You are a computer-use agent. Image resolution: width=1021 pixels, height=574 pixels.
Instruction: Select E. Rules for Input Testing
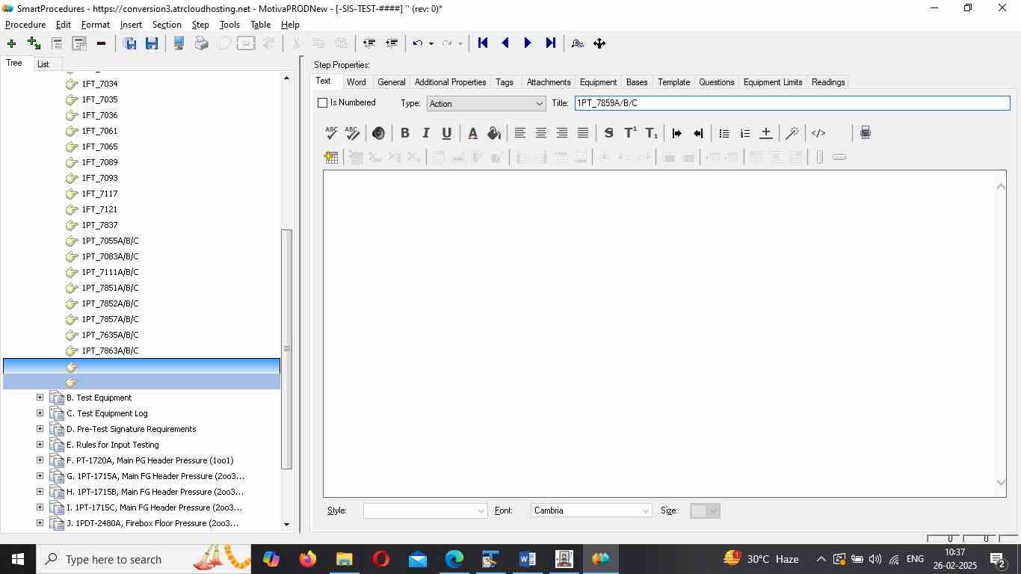point(112,445)
